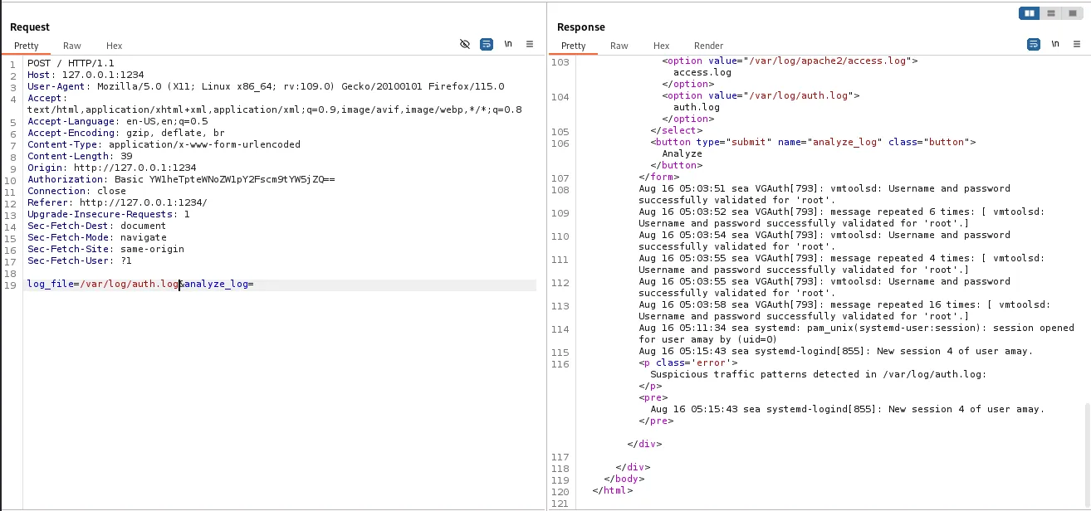Image resolution: width=1091 pixels, height=511 pixels.
Task: Click the 'Request' panel title
Action: (x=30, y=27)
